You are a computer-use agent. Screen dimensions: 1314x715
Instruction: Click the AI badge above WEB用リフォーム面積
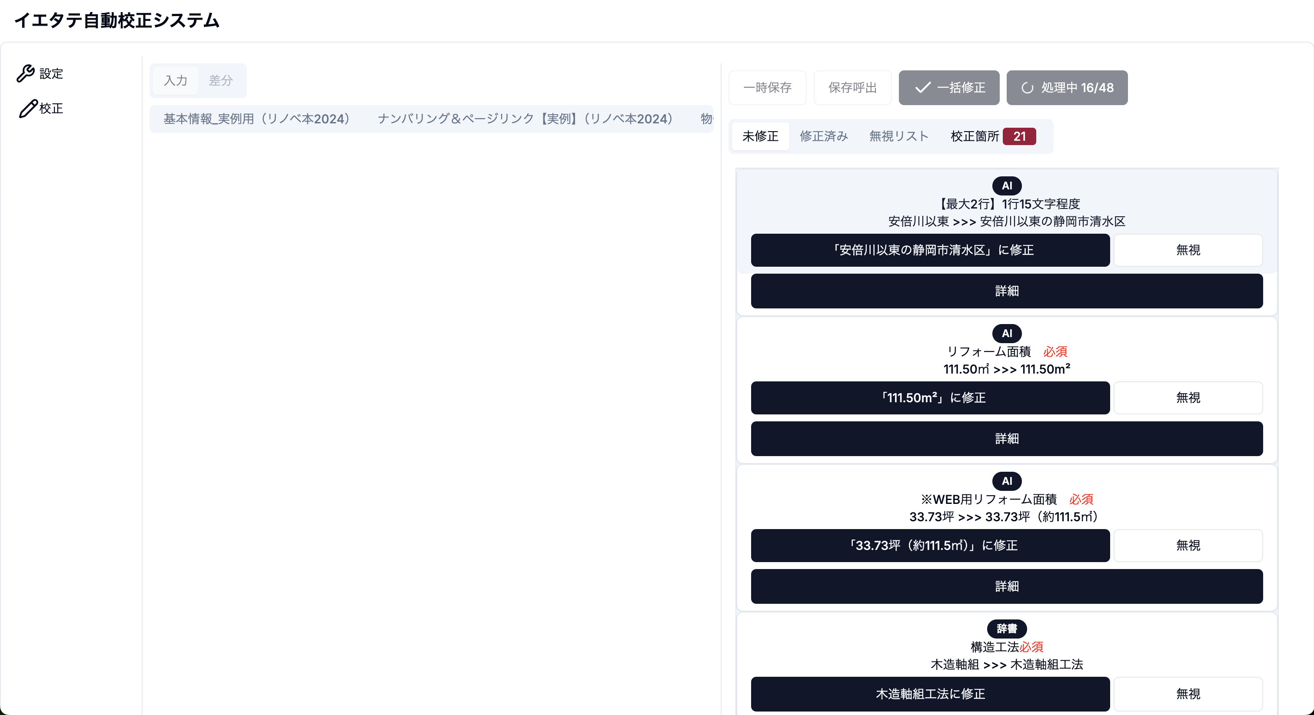(x=1006, y=482)
